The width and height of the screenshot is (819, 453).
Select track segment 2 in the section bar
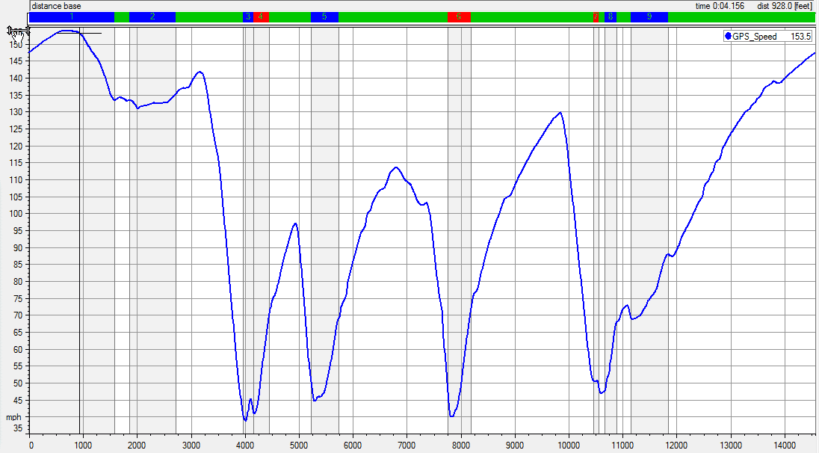(152, 16)
